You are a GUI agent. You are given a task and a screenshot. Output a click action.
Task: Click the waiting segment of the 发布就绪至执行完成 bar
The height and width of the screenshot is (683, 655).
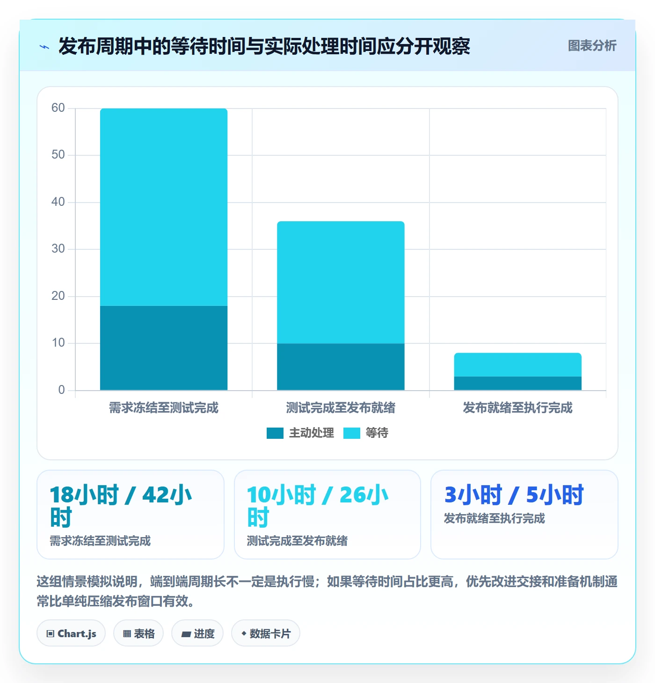[x=517, y=364]
